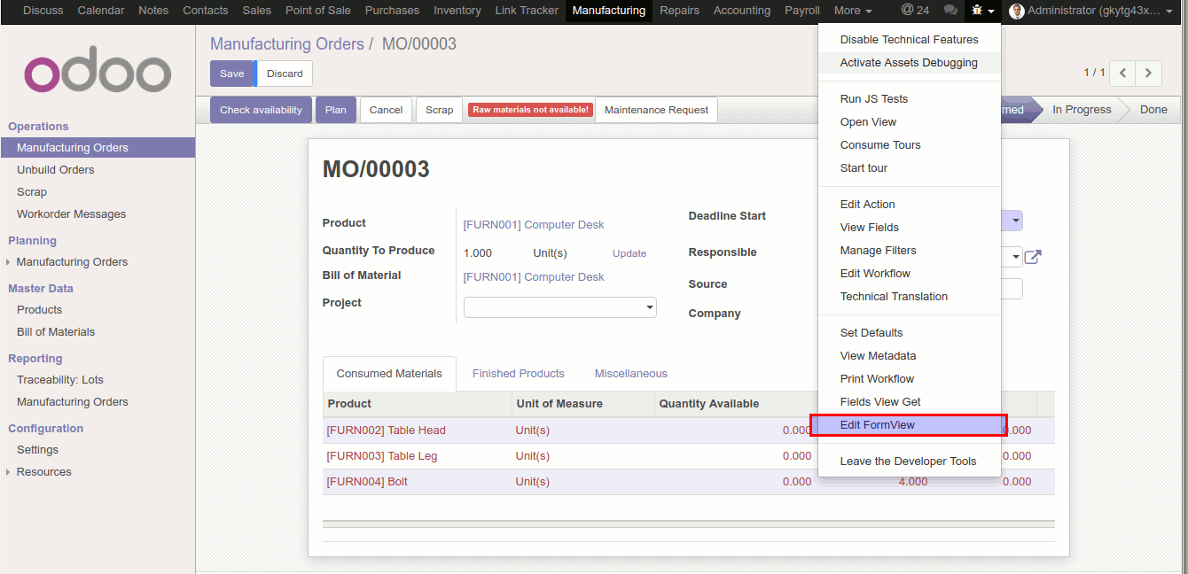Image resolution: width=1188 pixels, height=574 pixels.
Task: Select the Done status stage
Action: pos(1153,110)
